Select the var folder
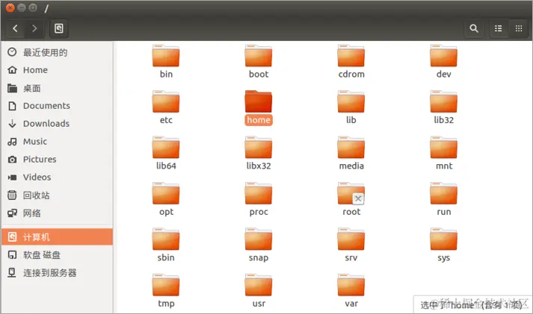 tap(351, 291)
